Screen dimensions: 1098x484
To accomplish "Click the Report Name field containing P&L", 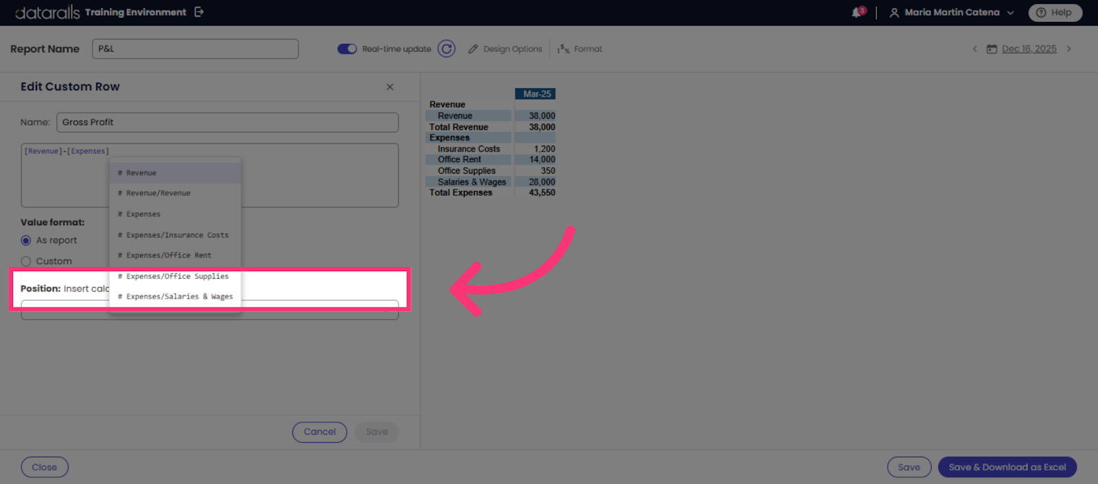I will pos(195,49).
